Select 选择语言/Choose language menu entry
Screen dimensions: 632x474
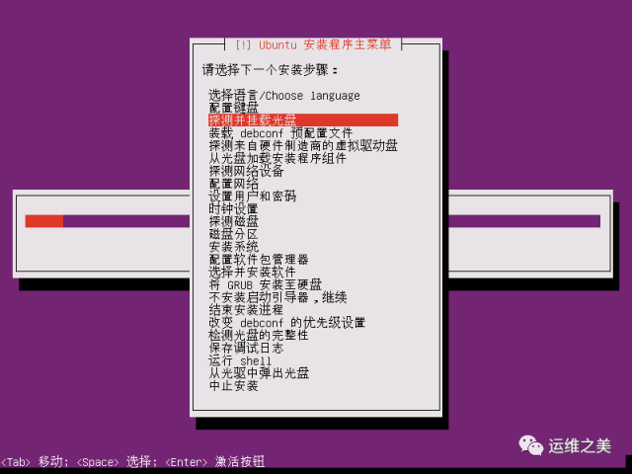(x=284, y=96)
